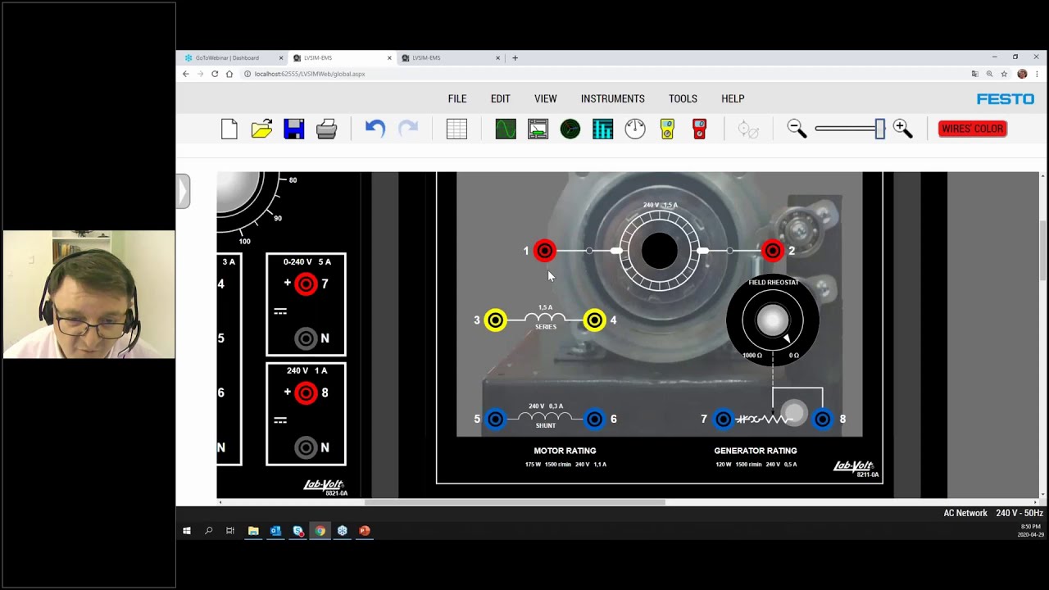The width and height of the screenshot is (1049, 590).
Task: Open the TOOLS menu
Action: (x=683, y=98)
